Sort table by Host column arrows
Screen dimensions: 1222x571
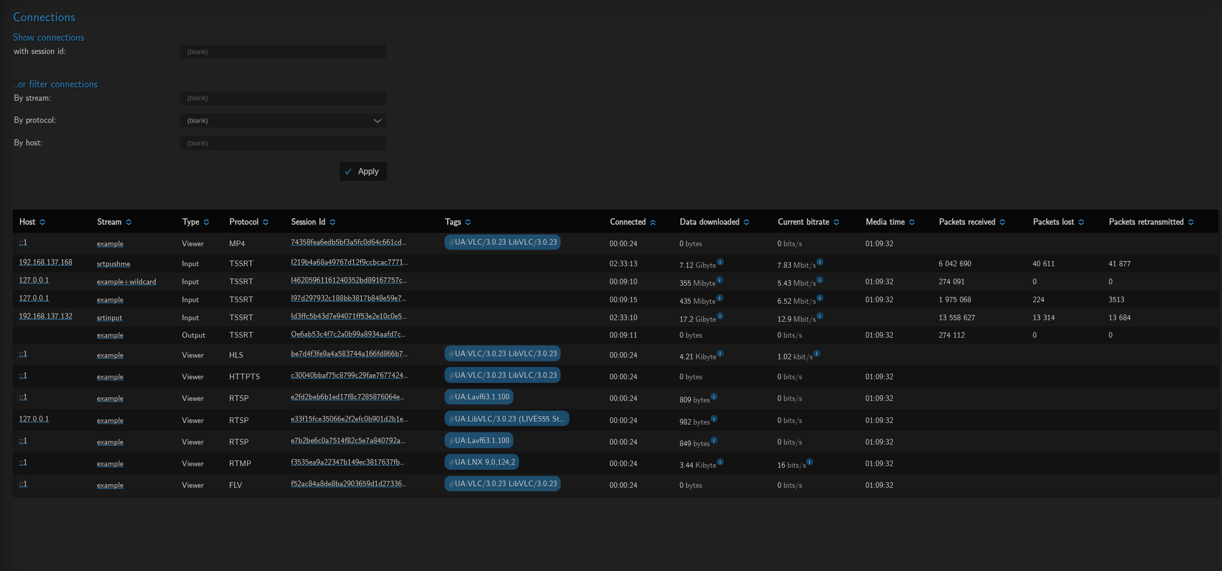click(43, 222)
